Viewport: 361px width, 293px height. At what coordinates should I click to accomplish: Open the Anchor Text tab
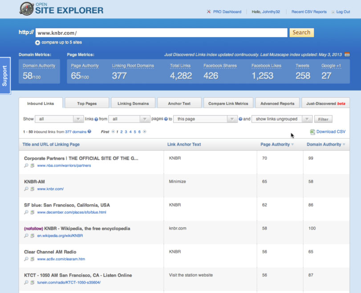click(179, 103)
